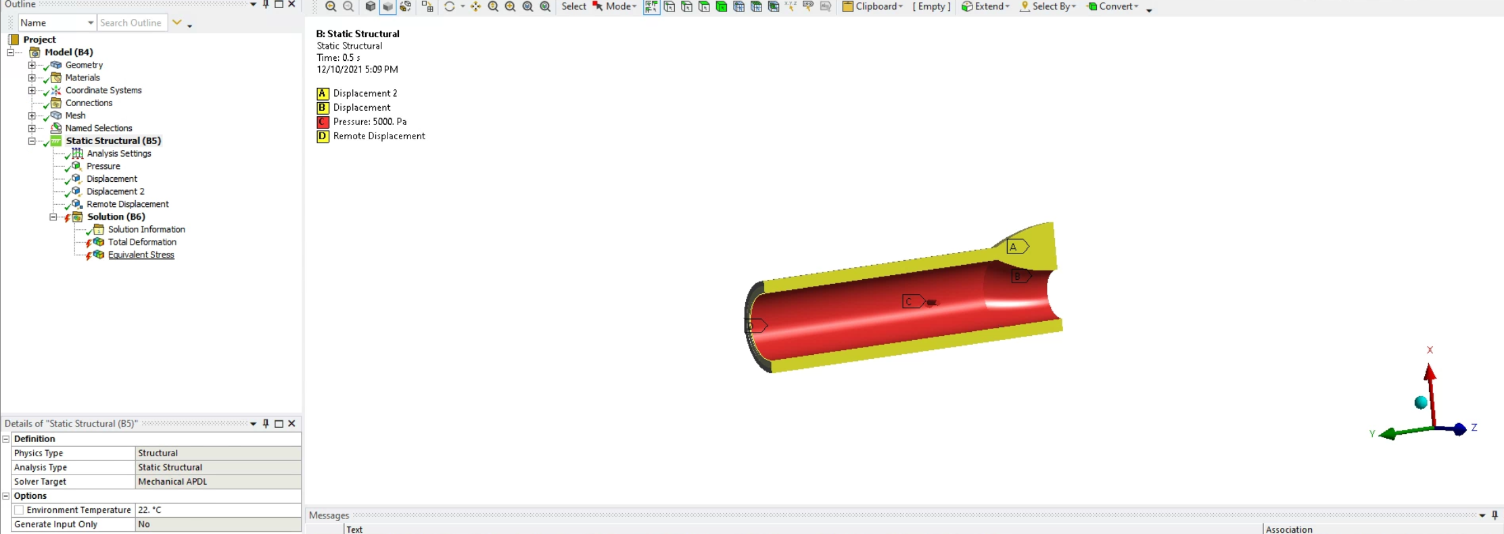Expand the Materials tree node
Screen dimensions: 1504x534
point(32,78)
